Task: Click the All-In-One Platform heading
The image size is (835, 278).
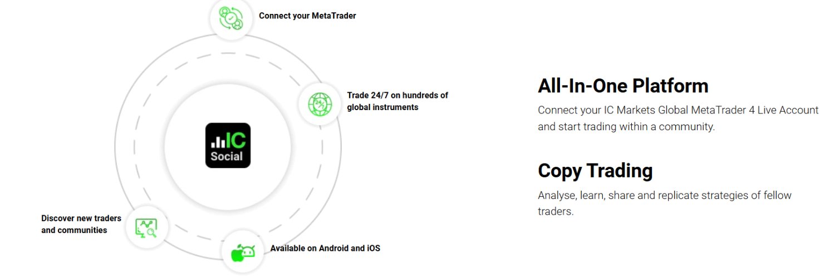Action: click(x=623, y=86)
